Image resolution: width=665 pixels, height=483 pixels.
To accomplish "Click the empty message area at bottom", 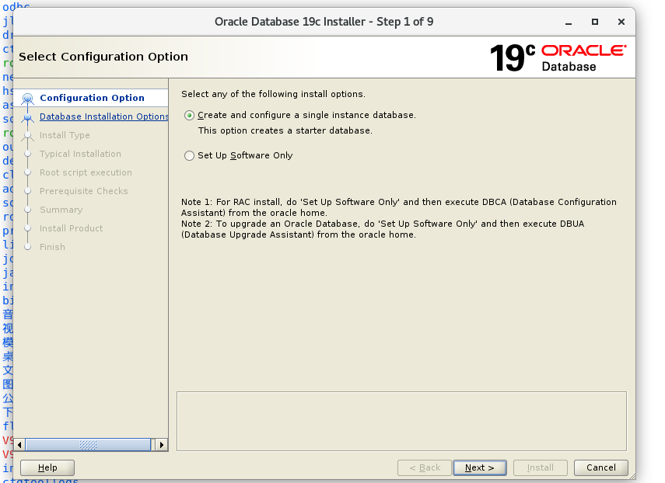I will [401, 421].
